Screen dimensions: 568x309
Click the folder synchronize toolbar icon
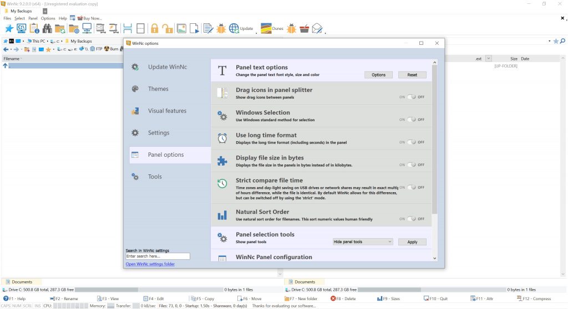pos(60,29)
